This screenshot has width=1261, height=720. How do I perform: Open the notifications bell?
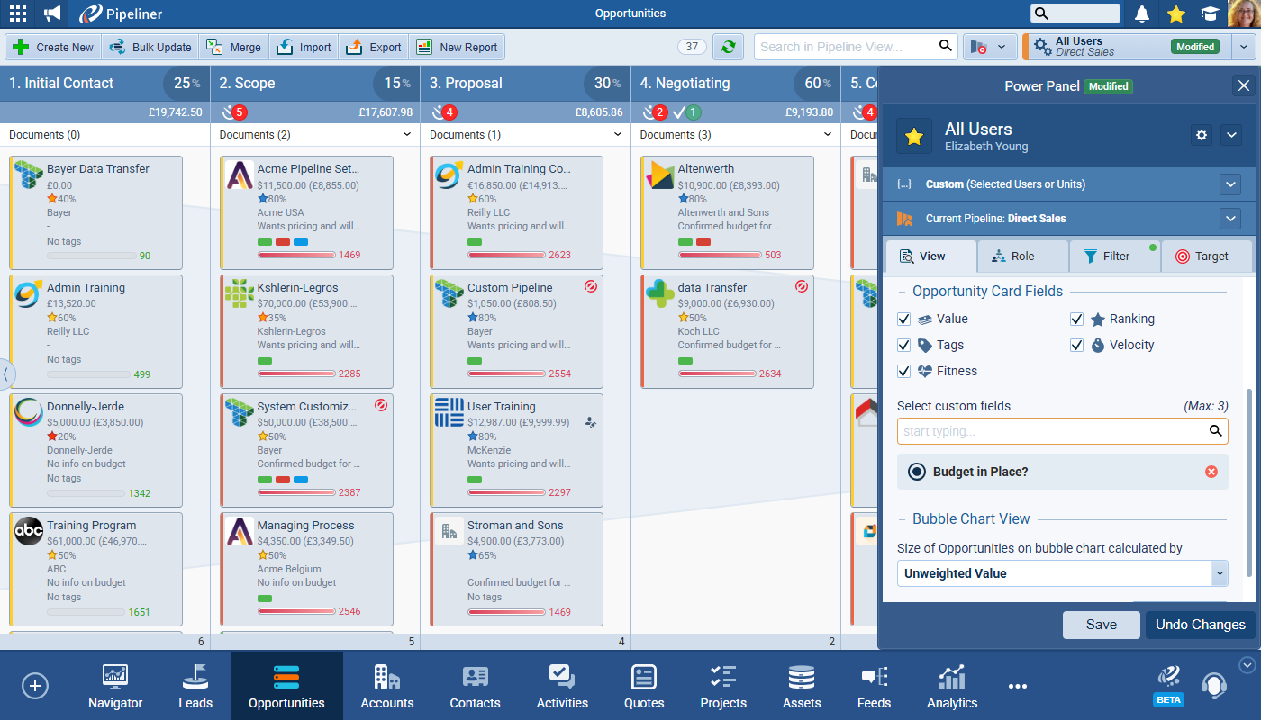click(x=1142, y=13)
